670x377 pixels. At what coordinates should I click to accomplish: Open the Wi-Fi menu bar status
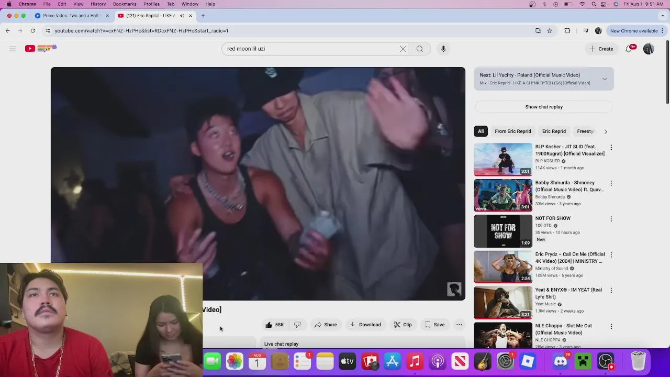pos(583,4)
